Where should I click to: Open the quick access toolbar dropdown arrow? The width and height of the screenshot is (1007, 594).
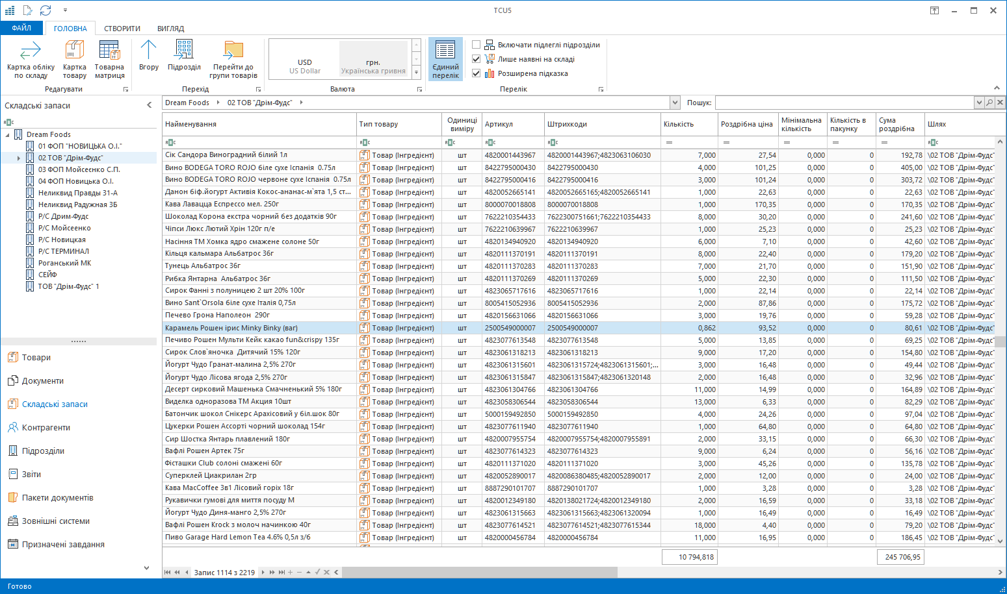pos(66,10)
